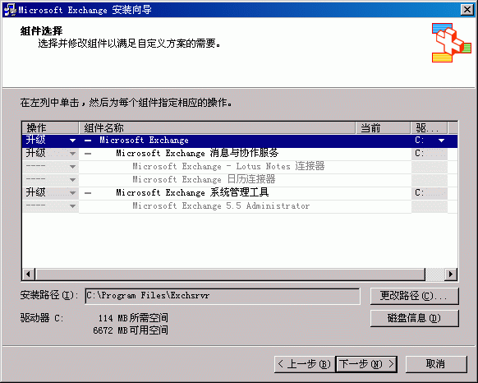Screen dimensions: 478x383
Task: Select Exchange 5.5 Administrator row
Action: 240,206
